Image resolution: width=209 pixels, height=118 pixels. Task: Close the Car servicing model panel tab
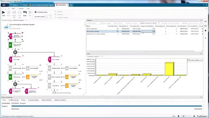click(26, 20)
